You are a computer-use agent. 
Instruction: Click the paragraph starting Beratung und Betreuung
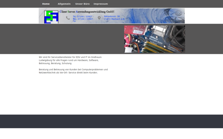tap(73, 71)
